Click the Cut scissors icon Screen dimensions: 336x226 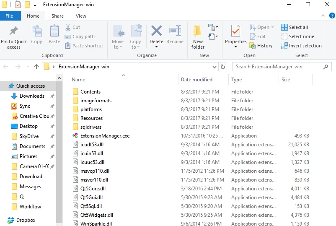point(68,27)
